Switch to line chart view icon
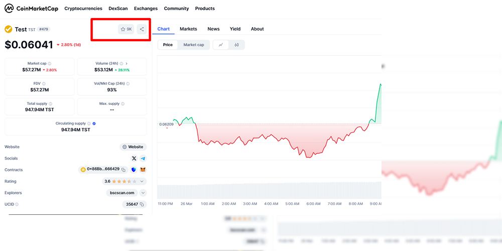The image size is (502, 251). point(220,45)
